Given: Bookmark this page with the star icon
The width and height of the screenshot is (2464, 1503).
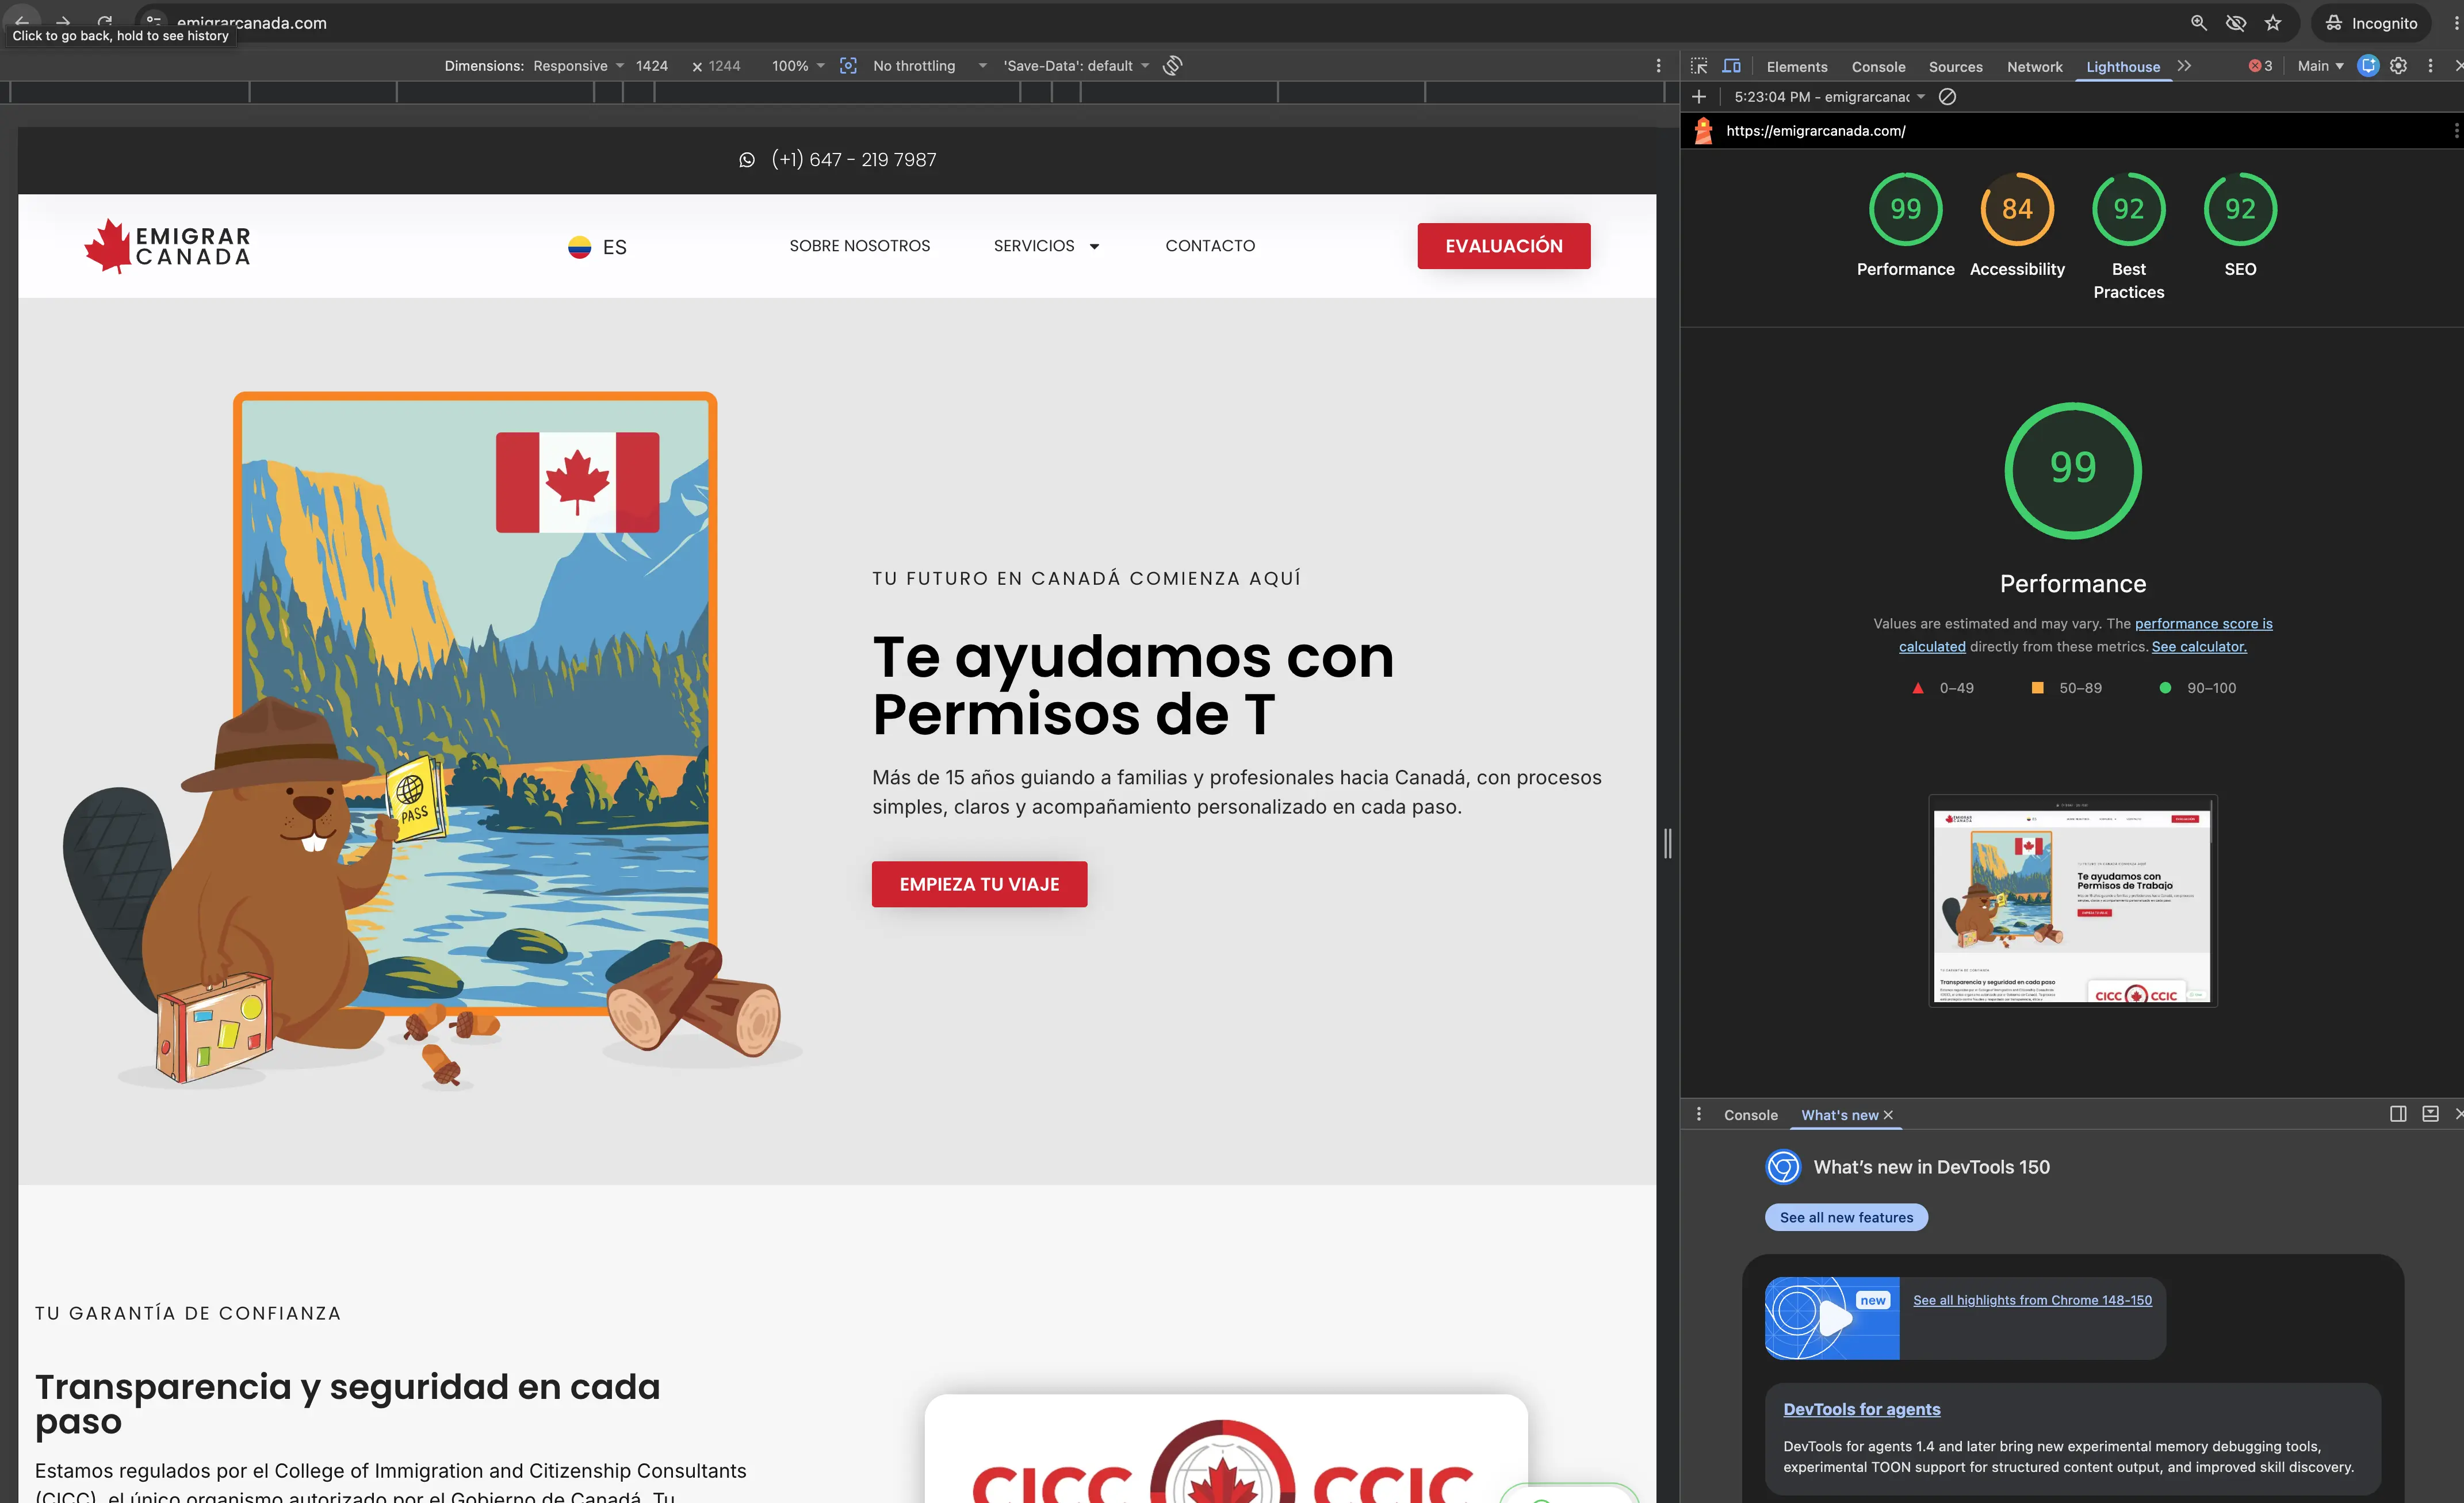Looking at the screenshot, I should [2273, 22].
